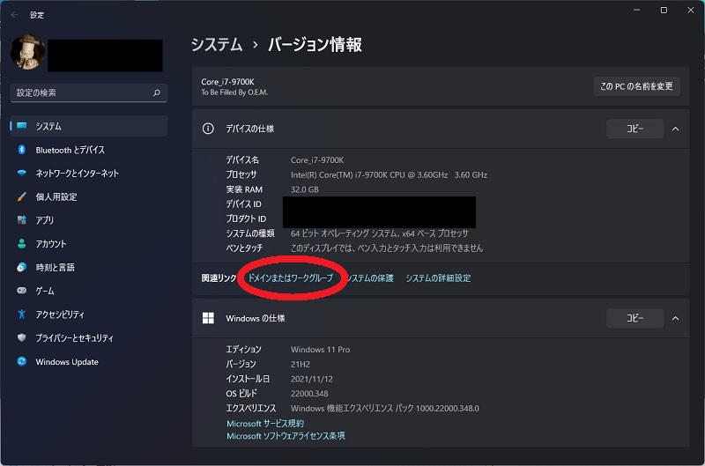Click the 'Windows 11 Pro' edition value
This screenshot has height=466, width=705.
point(320,349)
